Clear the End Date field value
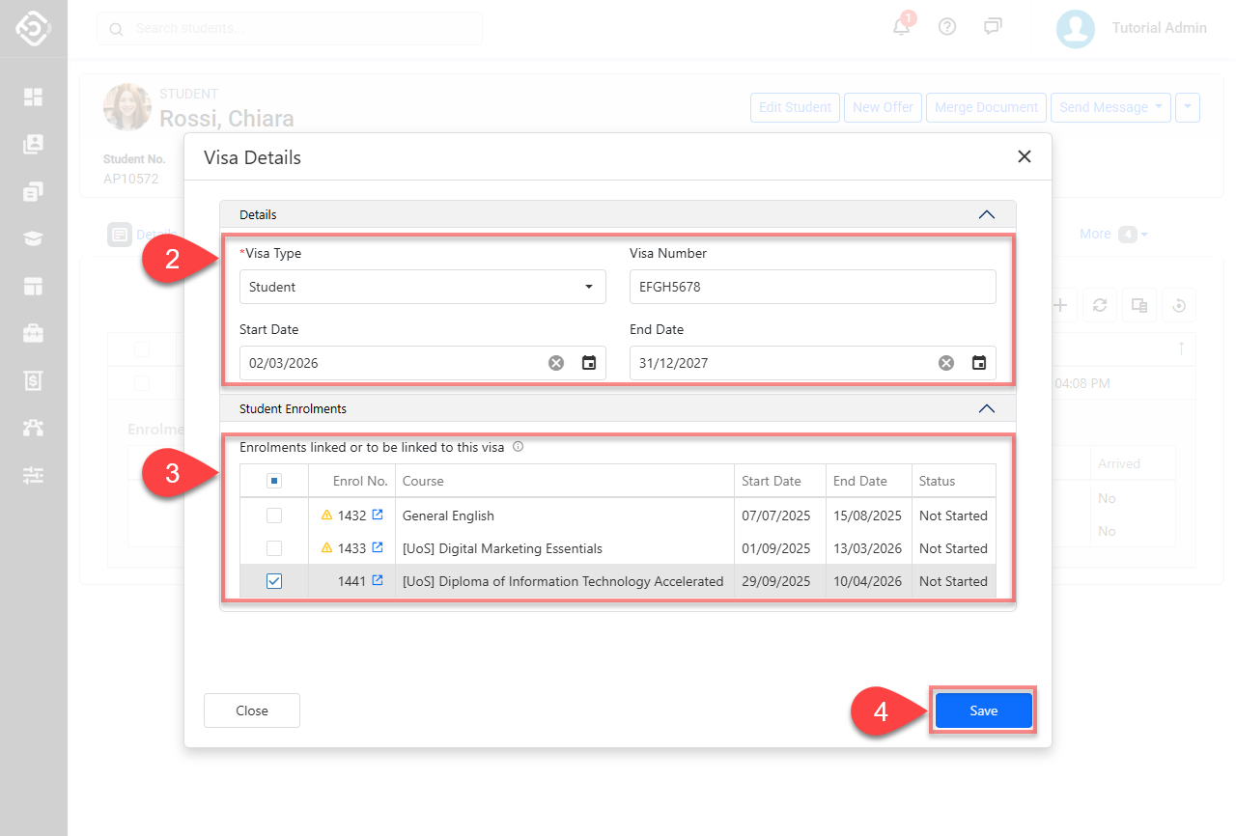1236x836 pixels. pos(946,363)
